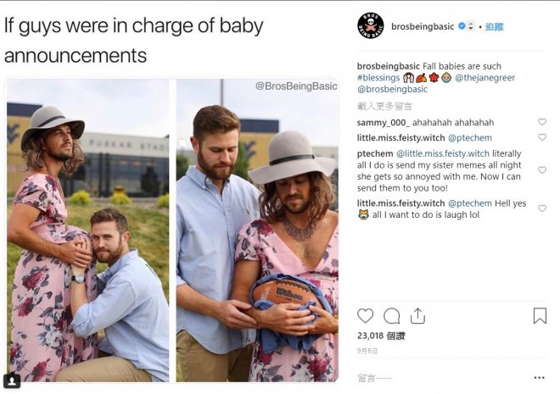Click the 追蹤 follow button
This screenshot has width=560, height=394.
click(x=494, y=26)
